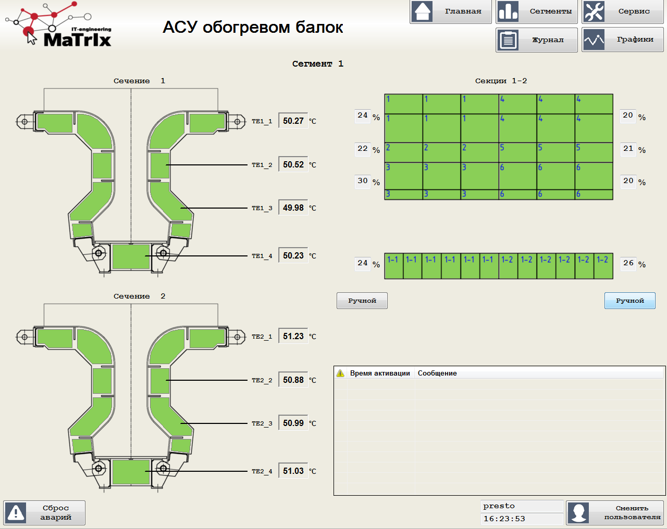Click the Сообщение column header
Screen dimensions: 667x529
[437, 373]
